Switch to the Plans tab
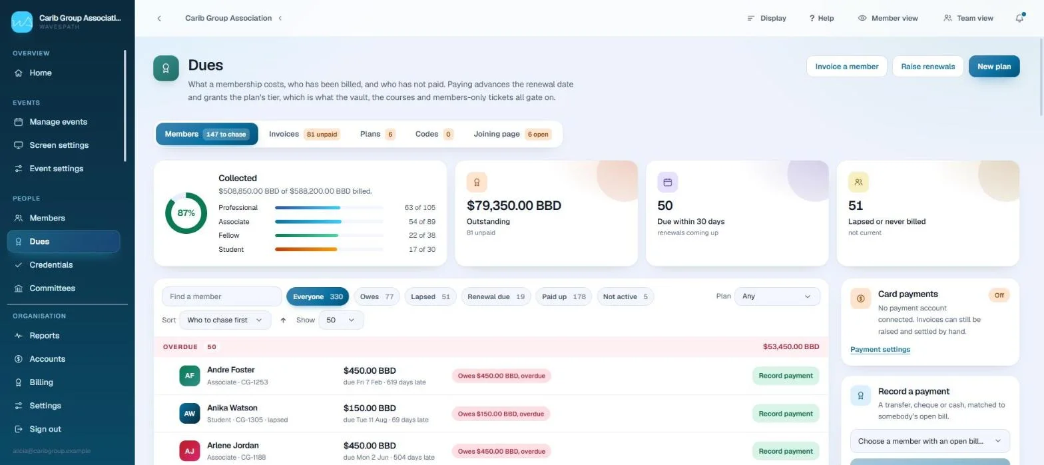The width and height of the screenshot is (1044, 465). click(378, 134)
